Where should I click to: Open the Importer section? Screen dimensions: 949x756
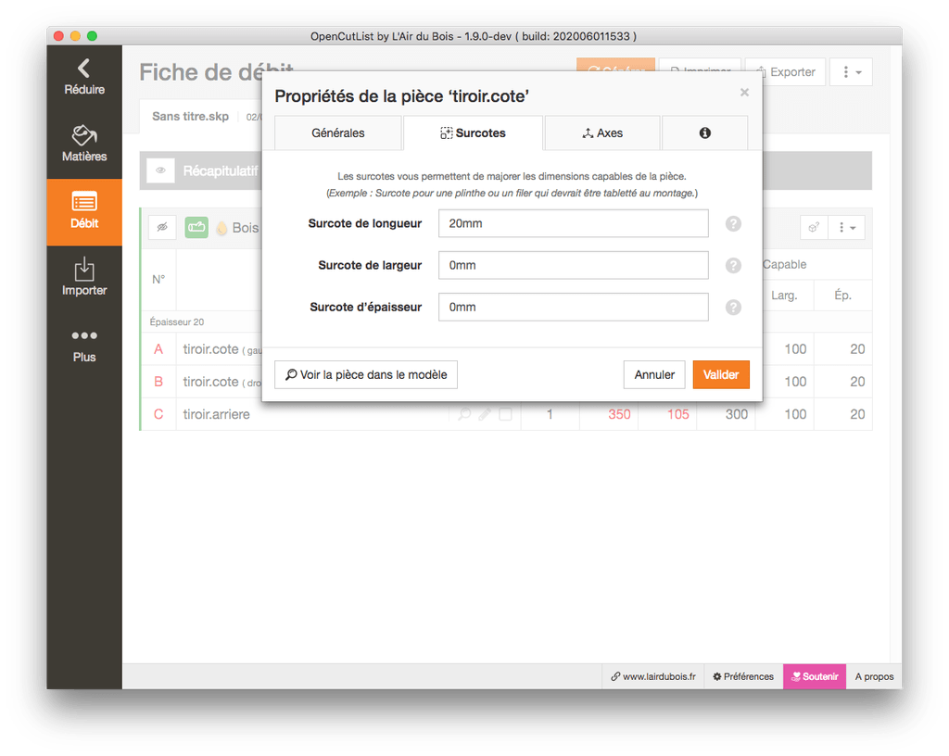84,278
